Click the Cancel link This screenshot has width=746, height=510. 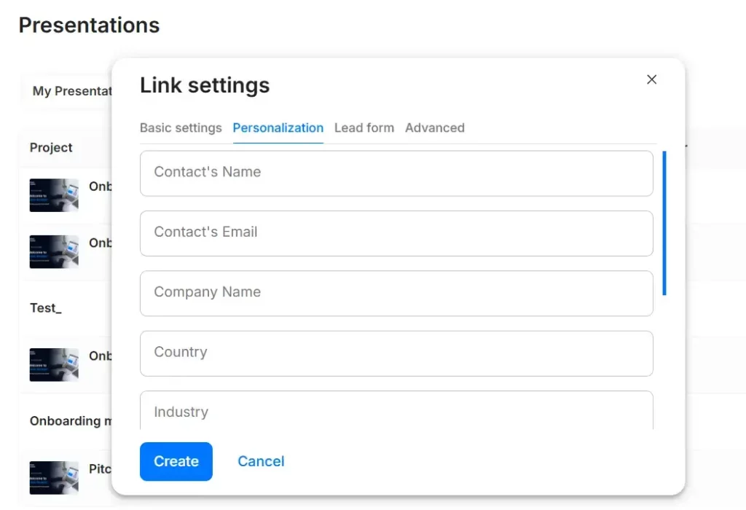tap(261, 461)
